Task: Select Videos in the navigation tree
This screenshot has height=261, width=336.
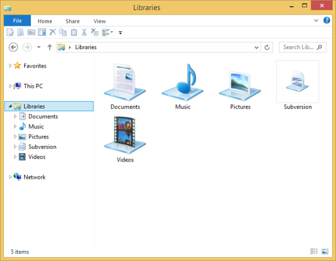Action: point(37,157)
